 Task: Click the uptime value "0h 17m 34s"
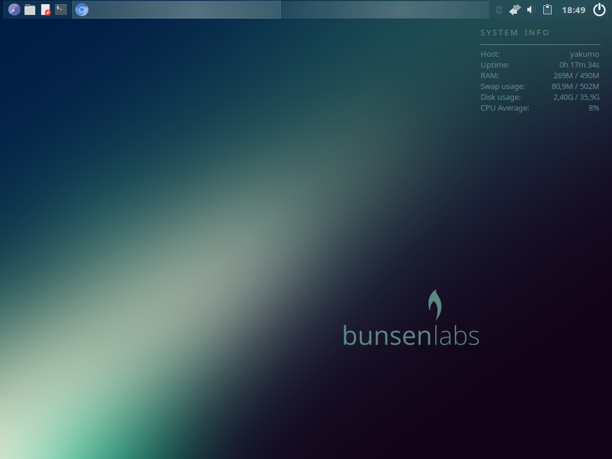point(579,65)
